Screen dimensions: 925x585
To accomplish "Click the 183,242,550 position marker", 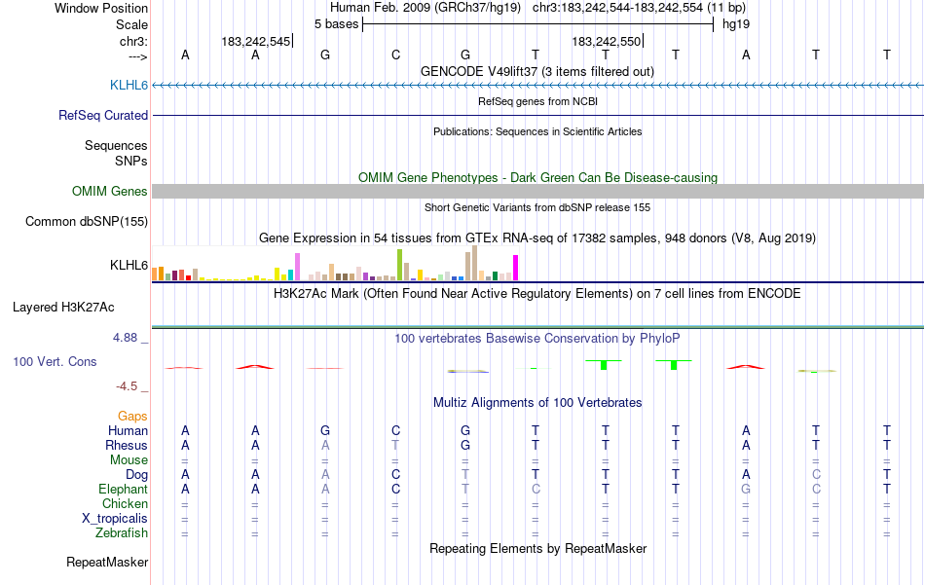I will (607, 41).
